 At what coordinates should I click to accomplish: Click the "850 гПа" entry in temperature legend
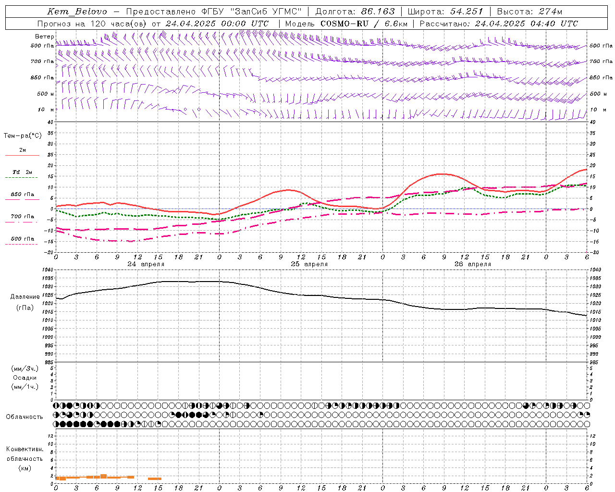point(23,195)
